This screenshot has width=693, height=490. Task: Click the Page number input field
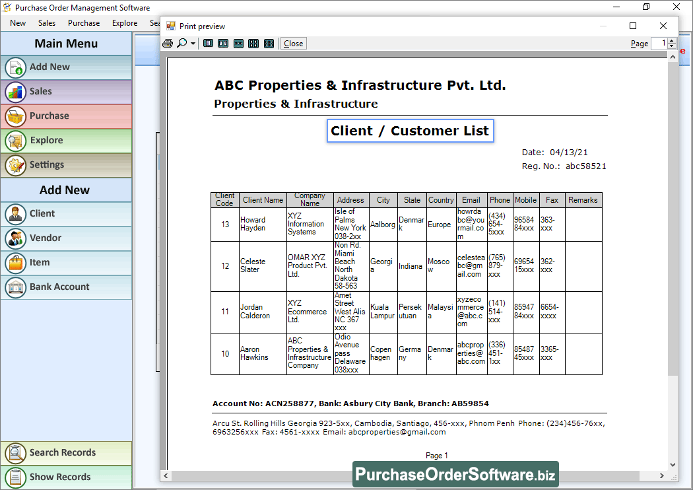659,44
